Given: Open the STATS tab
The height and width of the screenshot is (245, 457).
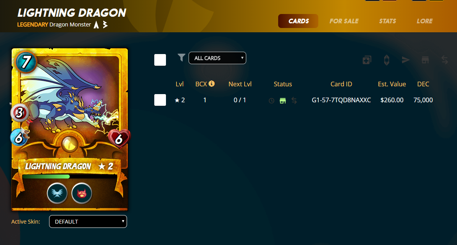Looking at the screenshot, I should [387, 21].
